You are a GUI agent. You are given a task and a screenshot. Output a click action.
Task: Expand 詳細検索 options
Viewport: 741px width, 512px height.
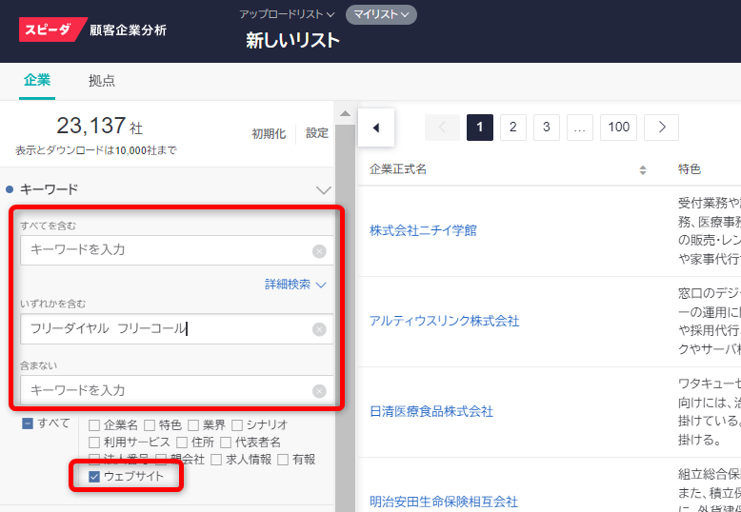[x=295, y=285]
